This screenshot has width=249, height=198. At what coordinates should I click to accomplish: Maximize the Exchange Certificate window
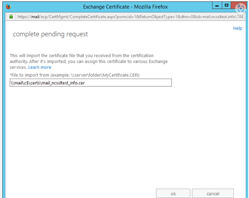(226, 6)
